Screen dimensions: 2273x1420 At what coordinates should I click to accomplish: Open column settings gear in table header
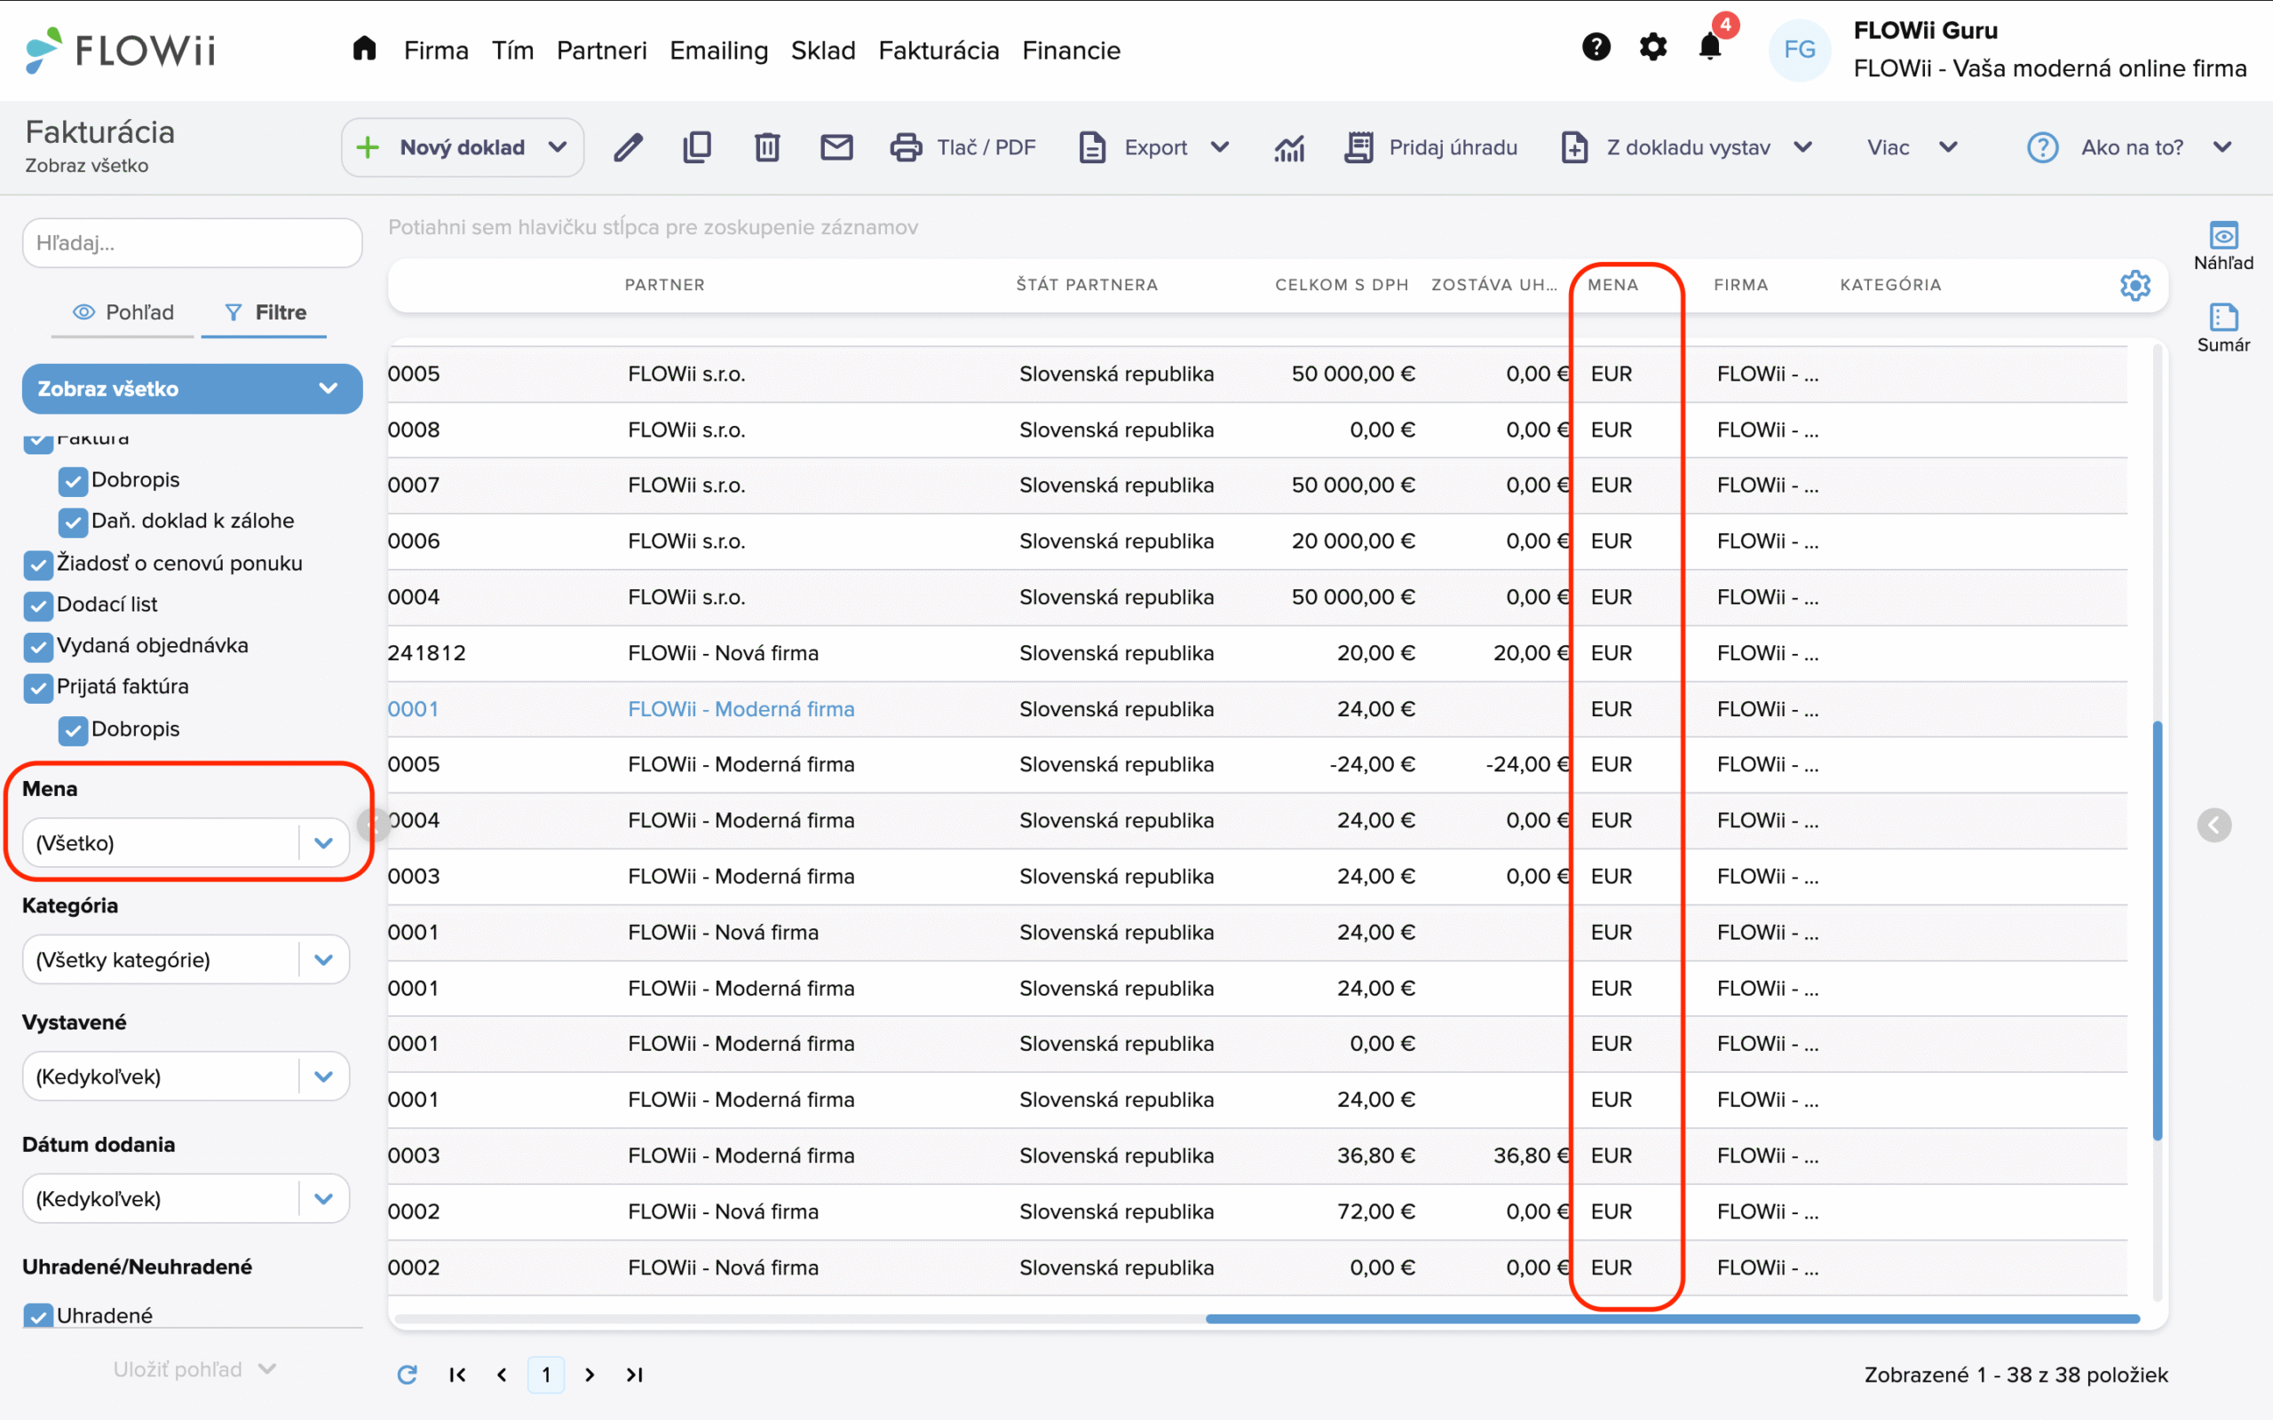[x=2134, y=286]
